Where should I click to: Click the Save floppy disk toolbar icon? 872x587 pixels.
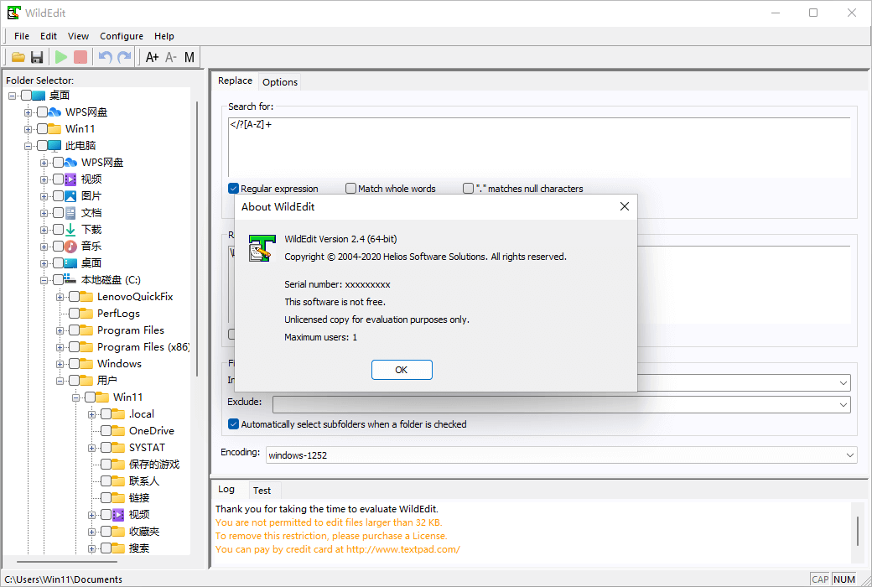(x=37, y=57)
